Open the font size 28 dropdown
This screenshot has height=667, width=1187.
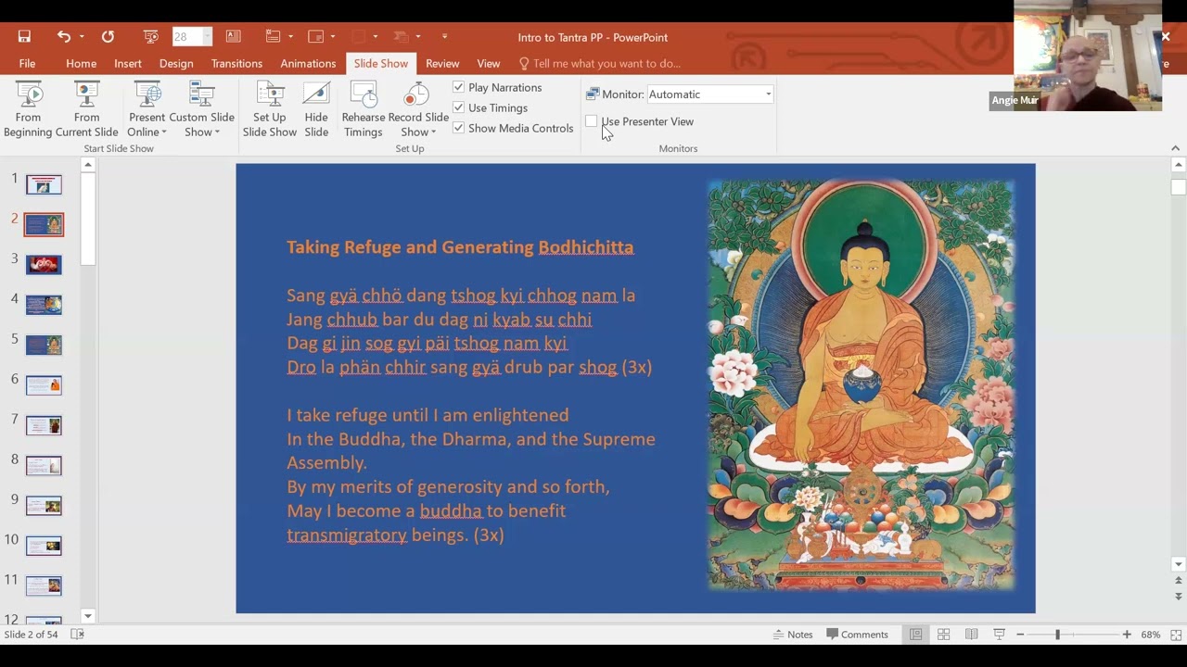point(207,37)
